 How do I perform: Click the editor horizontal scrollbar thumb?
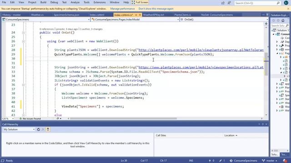[123, 119]
